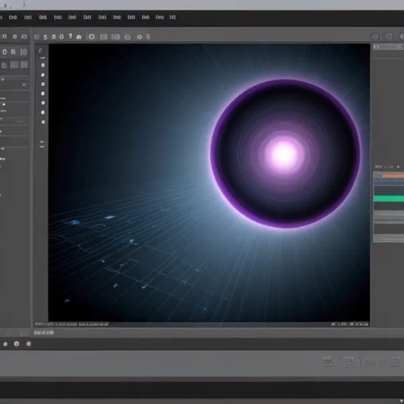
Task: Click the rightmost icon in the bottom-right icon group
Action: (395, 362)
